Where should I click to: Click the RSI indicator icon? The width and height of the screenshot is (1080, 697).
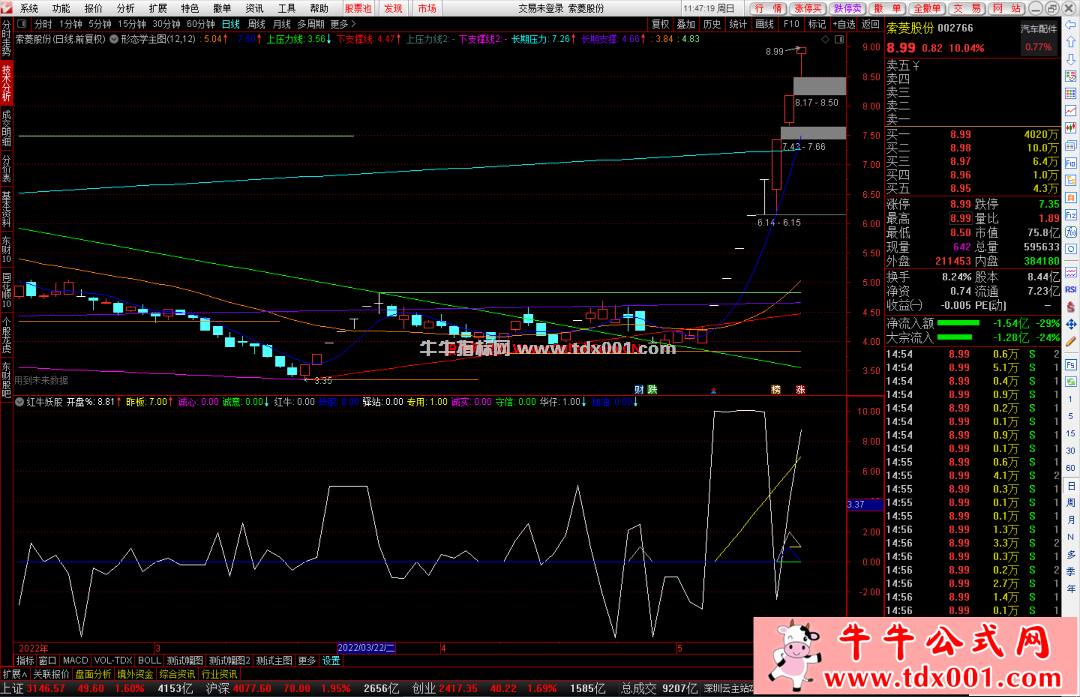[x=1070, y=290]
